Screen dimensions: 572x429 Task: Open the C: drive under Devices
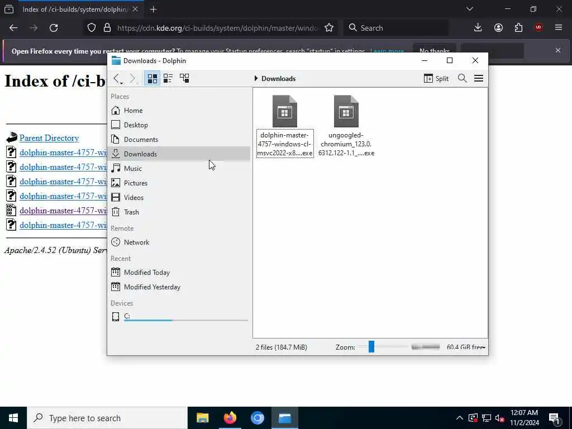coord(179,316)
